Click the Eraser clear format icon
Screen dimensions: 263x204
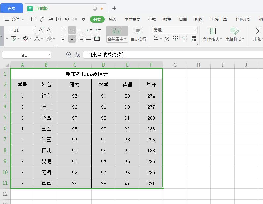[x=49, y=39]
